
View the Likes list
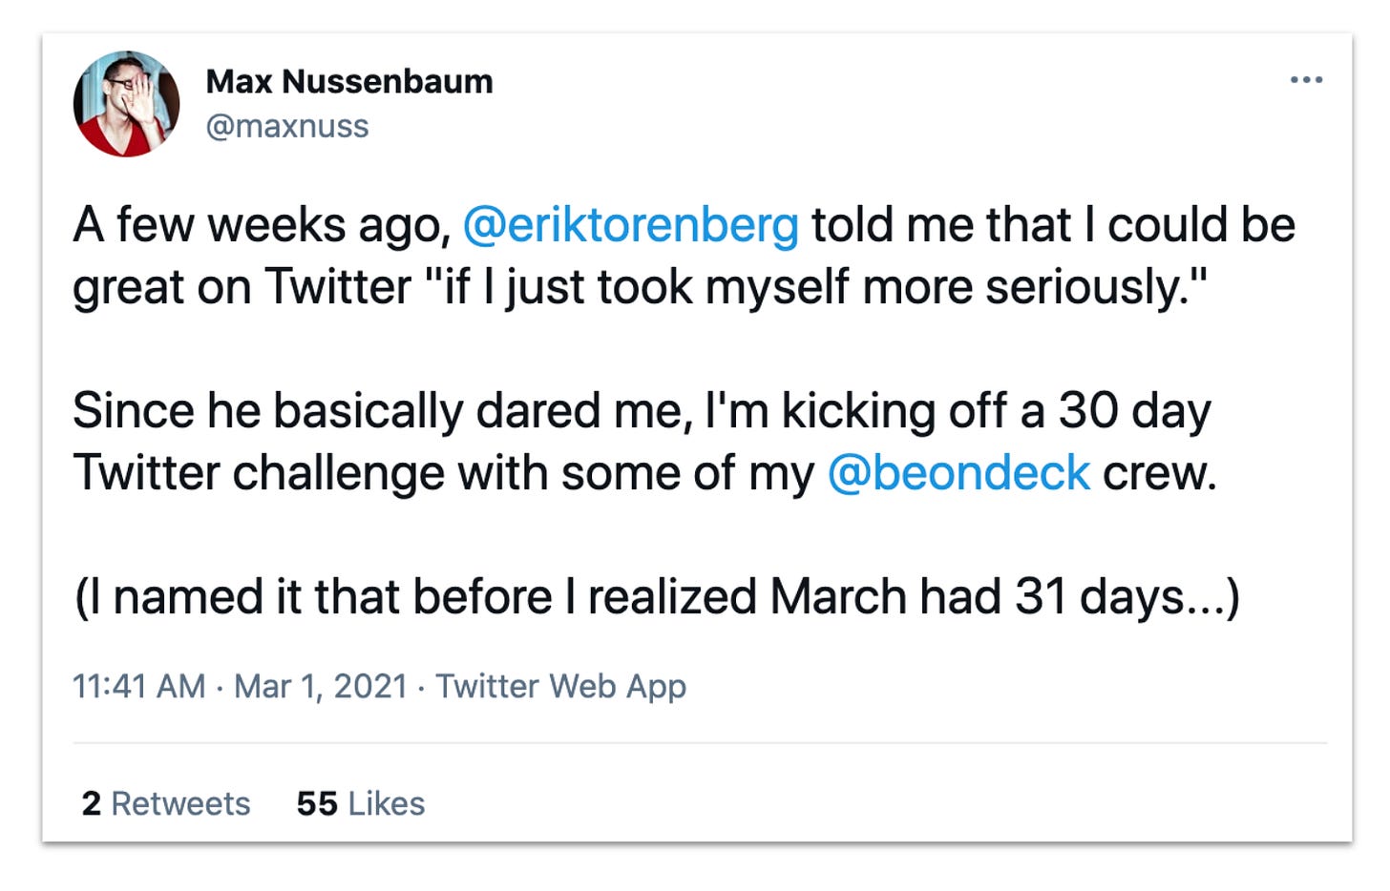click(x=386, y=803)
